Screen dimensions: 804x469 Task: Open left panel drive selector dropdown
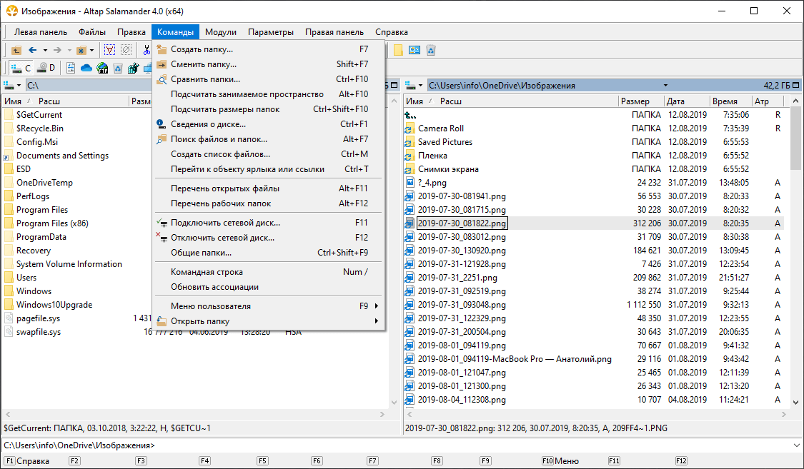[x=12, y=86]
